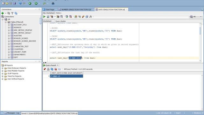Click the Autotrace icon in worksheet toolbar
The width and height of the screenshot is (204, 115).
(58, 17)
